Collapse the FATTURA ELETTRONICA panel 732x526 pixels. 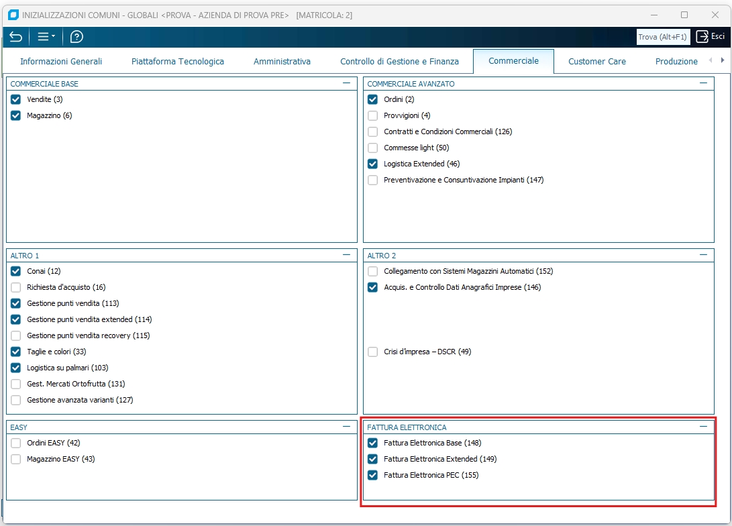point(704,427)
